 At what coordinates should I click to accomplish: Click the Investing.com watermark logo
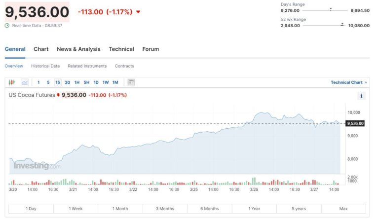pyautogui.click(x=37, y=166)
